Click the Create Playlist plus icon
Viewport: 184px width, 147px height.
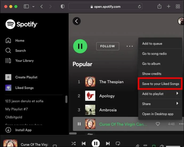(x=8, y=77)
